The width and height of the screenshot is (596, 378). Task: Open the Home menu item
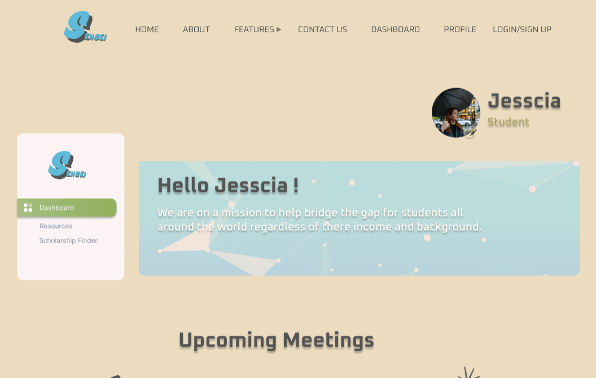(147, 30)
